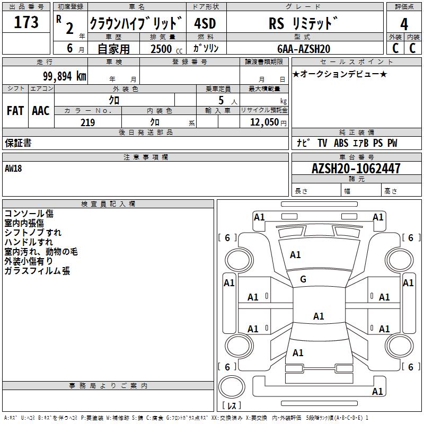
Task: Select the rear-right wheel circle
Action: coord(399,346)
